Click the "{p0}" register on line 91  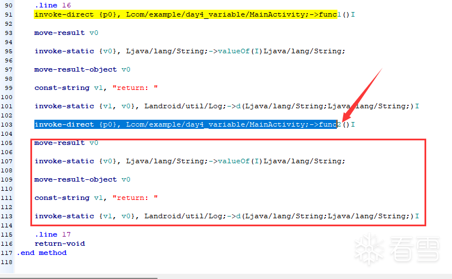[109, 14]
